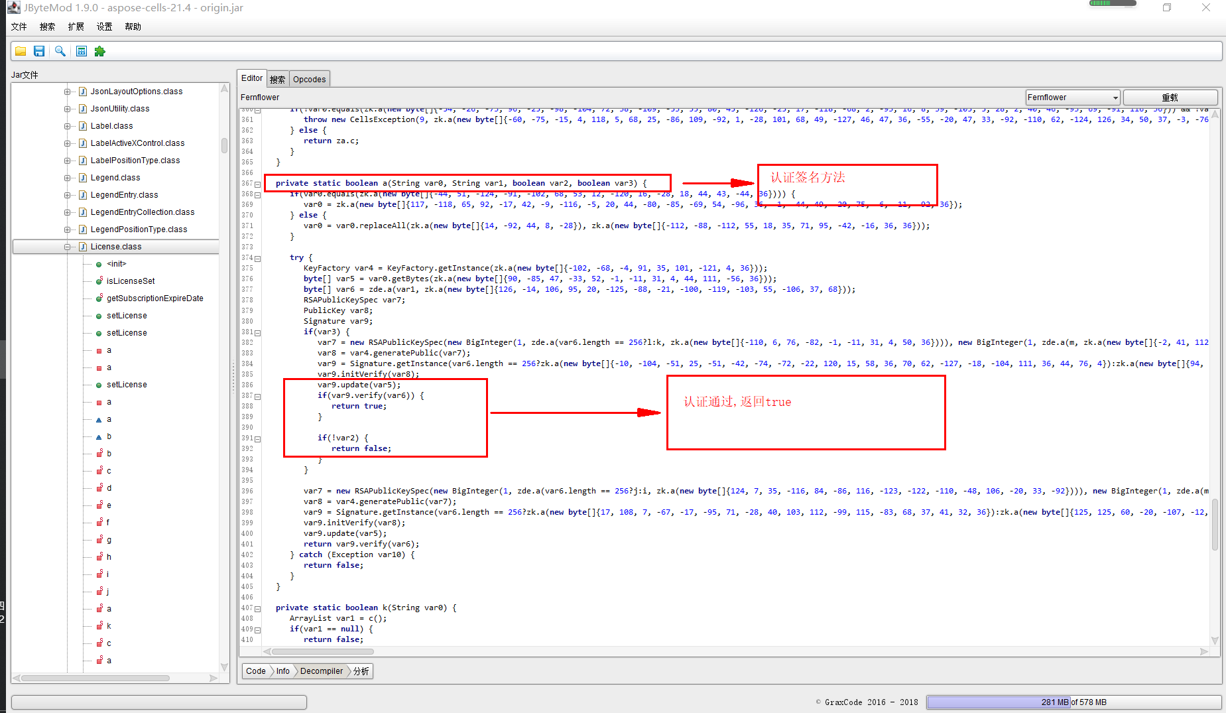
Task: Toggle the fold control at line 381
Action: pyautogui.click(x=258, y=332)
